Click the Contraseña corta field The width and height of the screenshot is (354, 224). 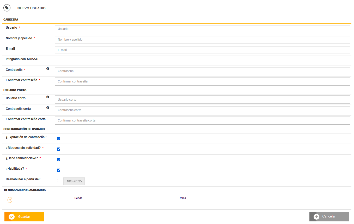coord(203,110)
